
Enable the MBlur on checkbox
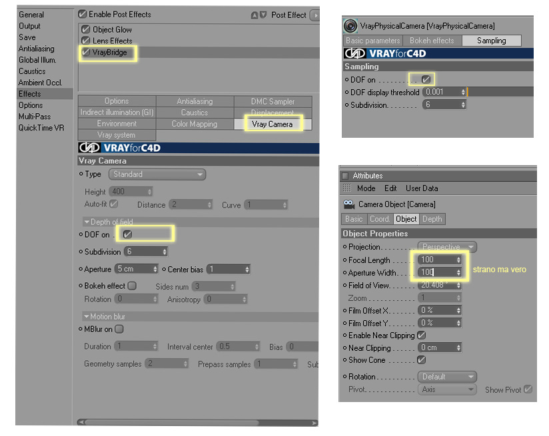[x=119, y=329]
